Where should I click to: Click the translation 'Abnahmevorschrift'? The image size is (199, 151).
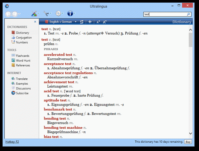tap(63, 77)
